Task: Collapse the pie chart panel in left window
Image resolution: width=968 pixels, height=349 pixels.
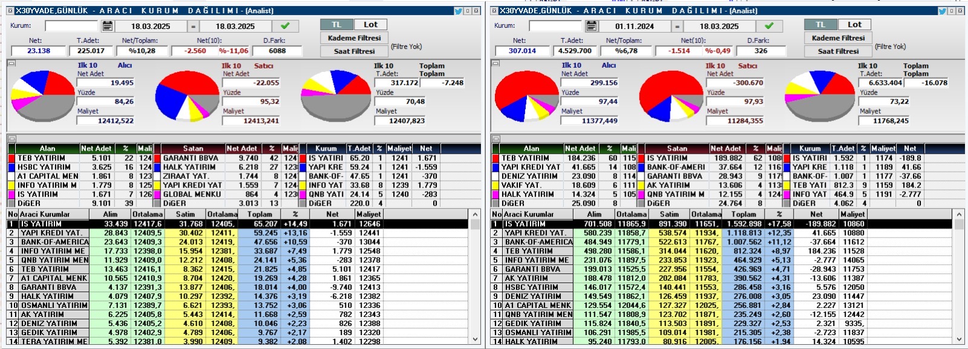Action: coord(11,63)
